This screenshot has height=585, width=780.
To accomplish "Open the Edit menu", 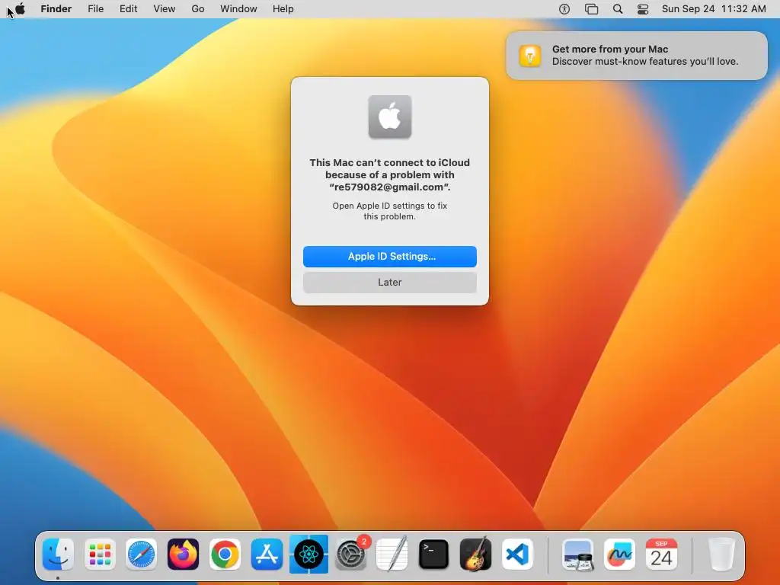I will (x=128, y=8).
